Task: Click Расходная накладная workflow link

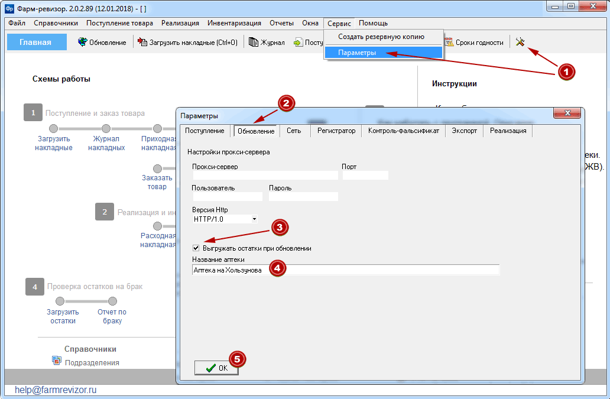Action: [x=158, y=240]
